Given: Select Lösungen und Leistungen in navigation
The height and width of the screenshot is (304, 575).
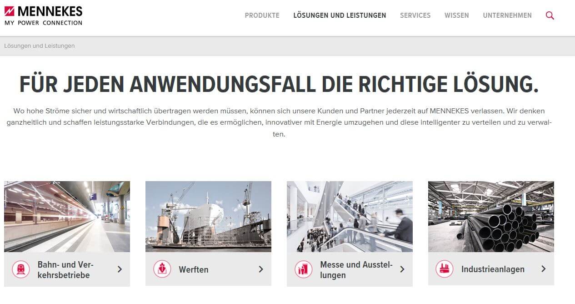Looking at the screenshot, I should pos(340,15).
